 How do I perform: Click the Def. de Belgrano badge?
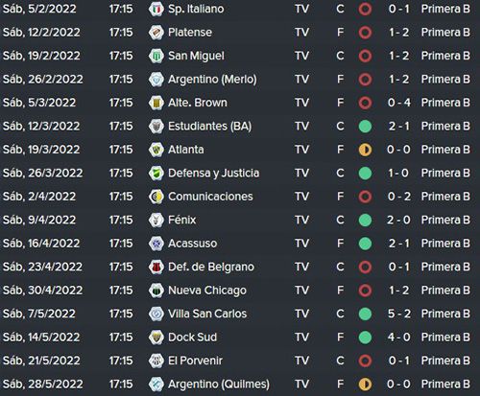156,267
